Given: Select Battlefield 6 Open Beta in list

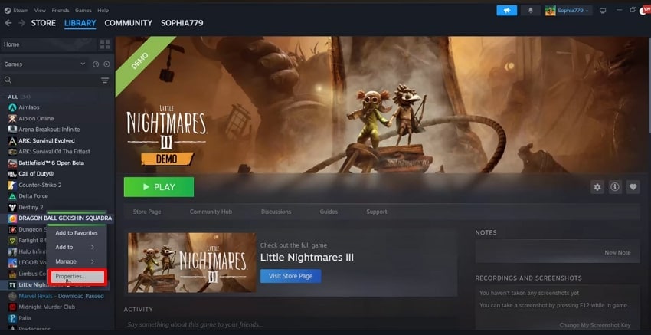Looking at the screenshot, I should pyautogui.click(x=51, y=163).
